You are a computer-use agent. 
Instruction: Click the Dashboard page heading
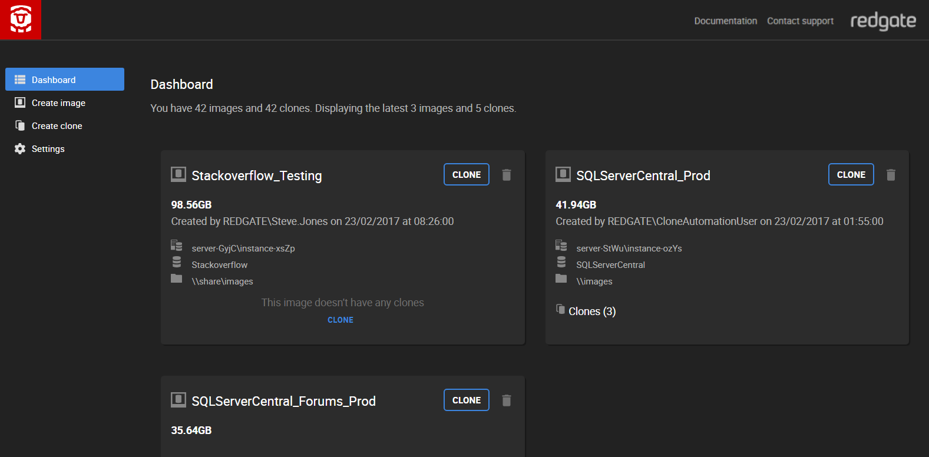coord(181,84)
